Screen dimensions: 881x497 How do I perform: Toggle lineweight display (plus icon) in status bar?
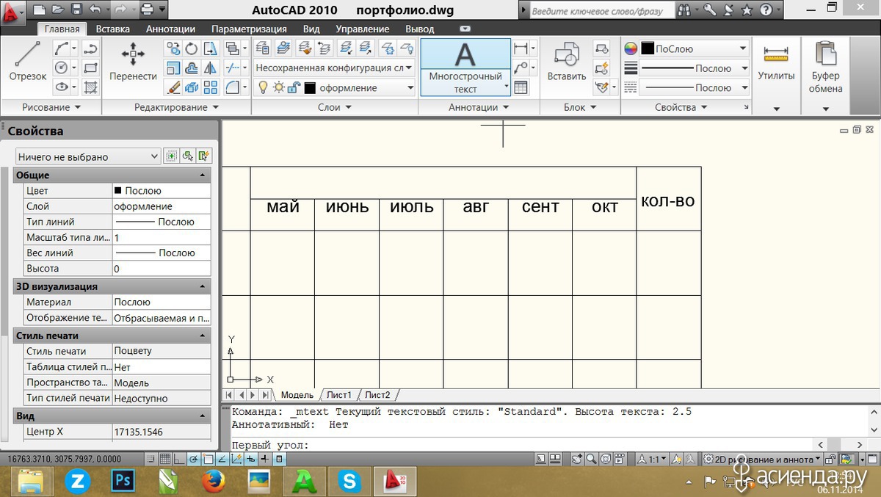(x=264, y=460)
